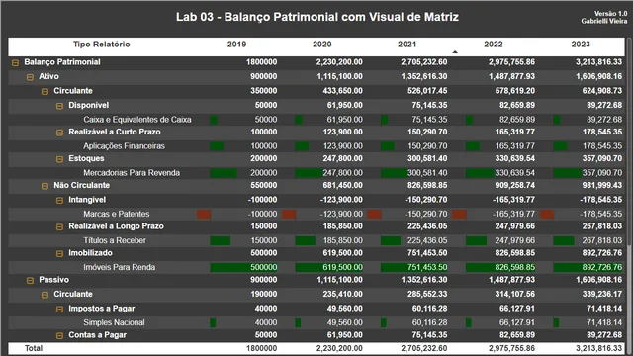Collapse Circulante group under Ativo
The image size is (633, 356).
coord(45,92)
